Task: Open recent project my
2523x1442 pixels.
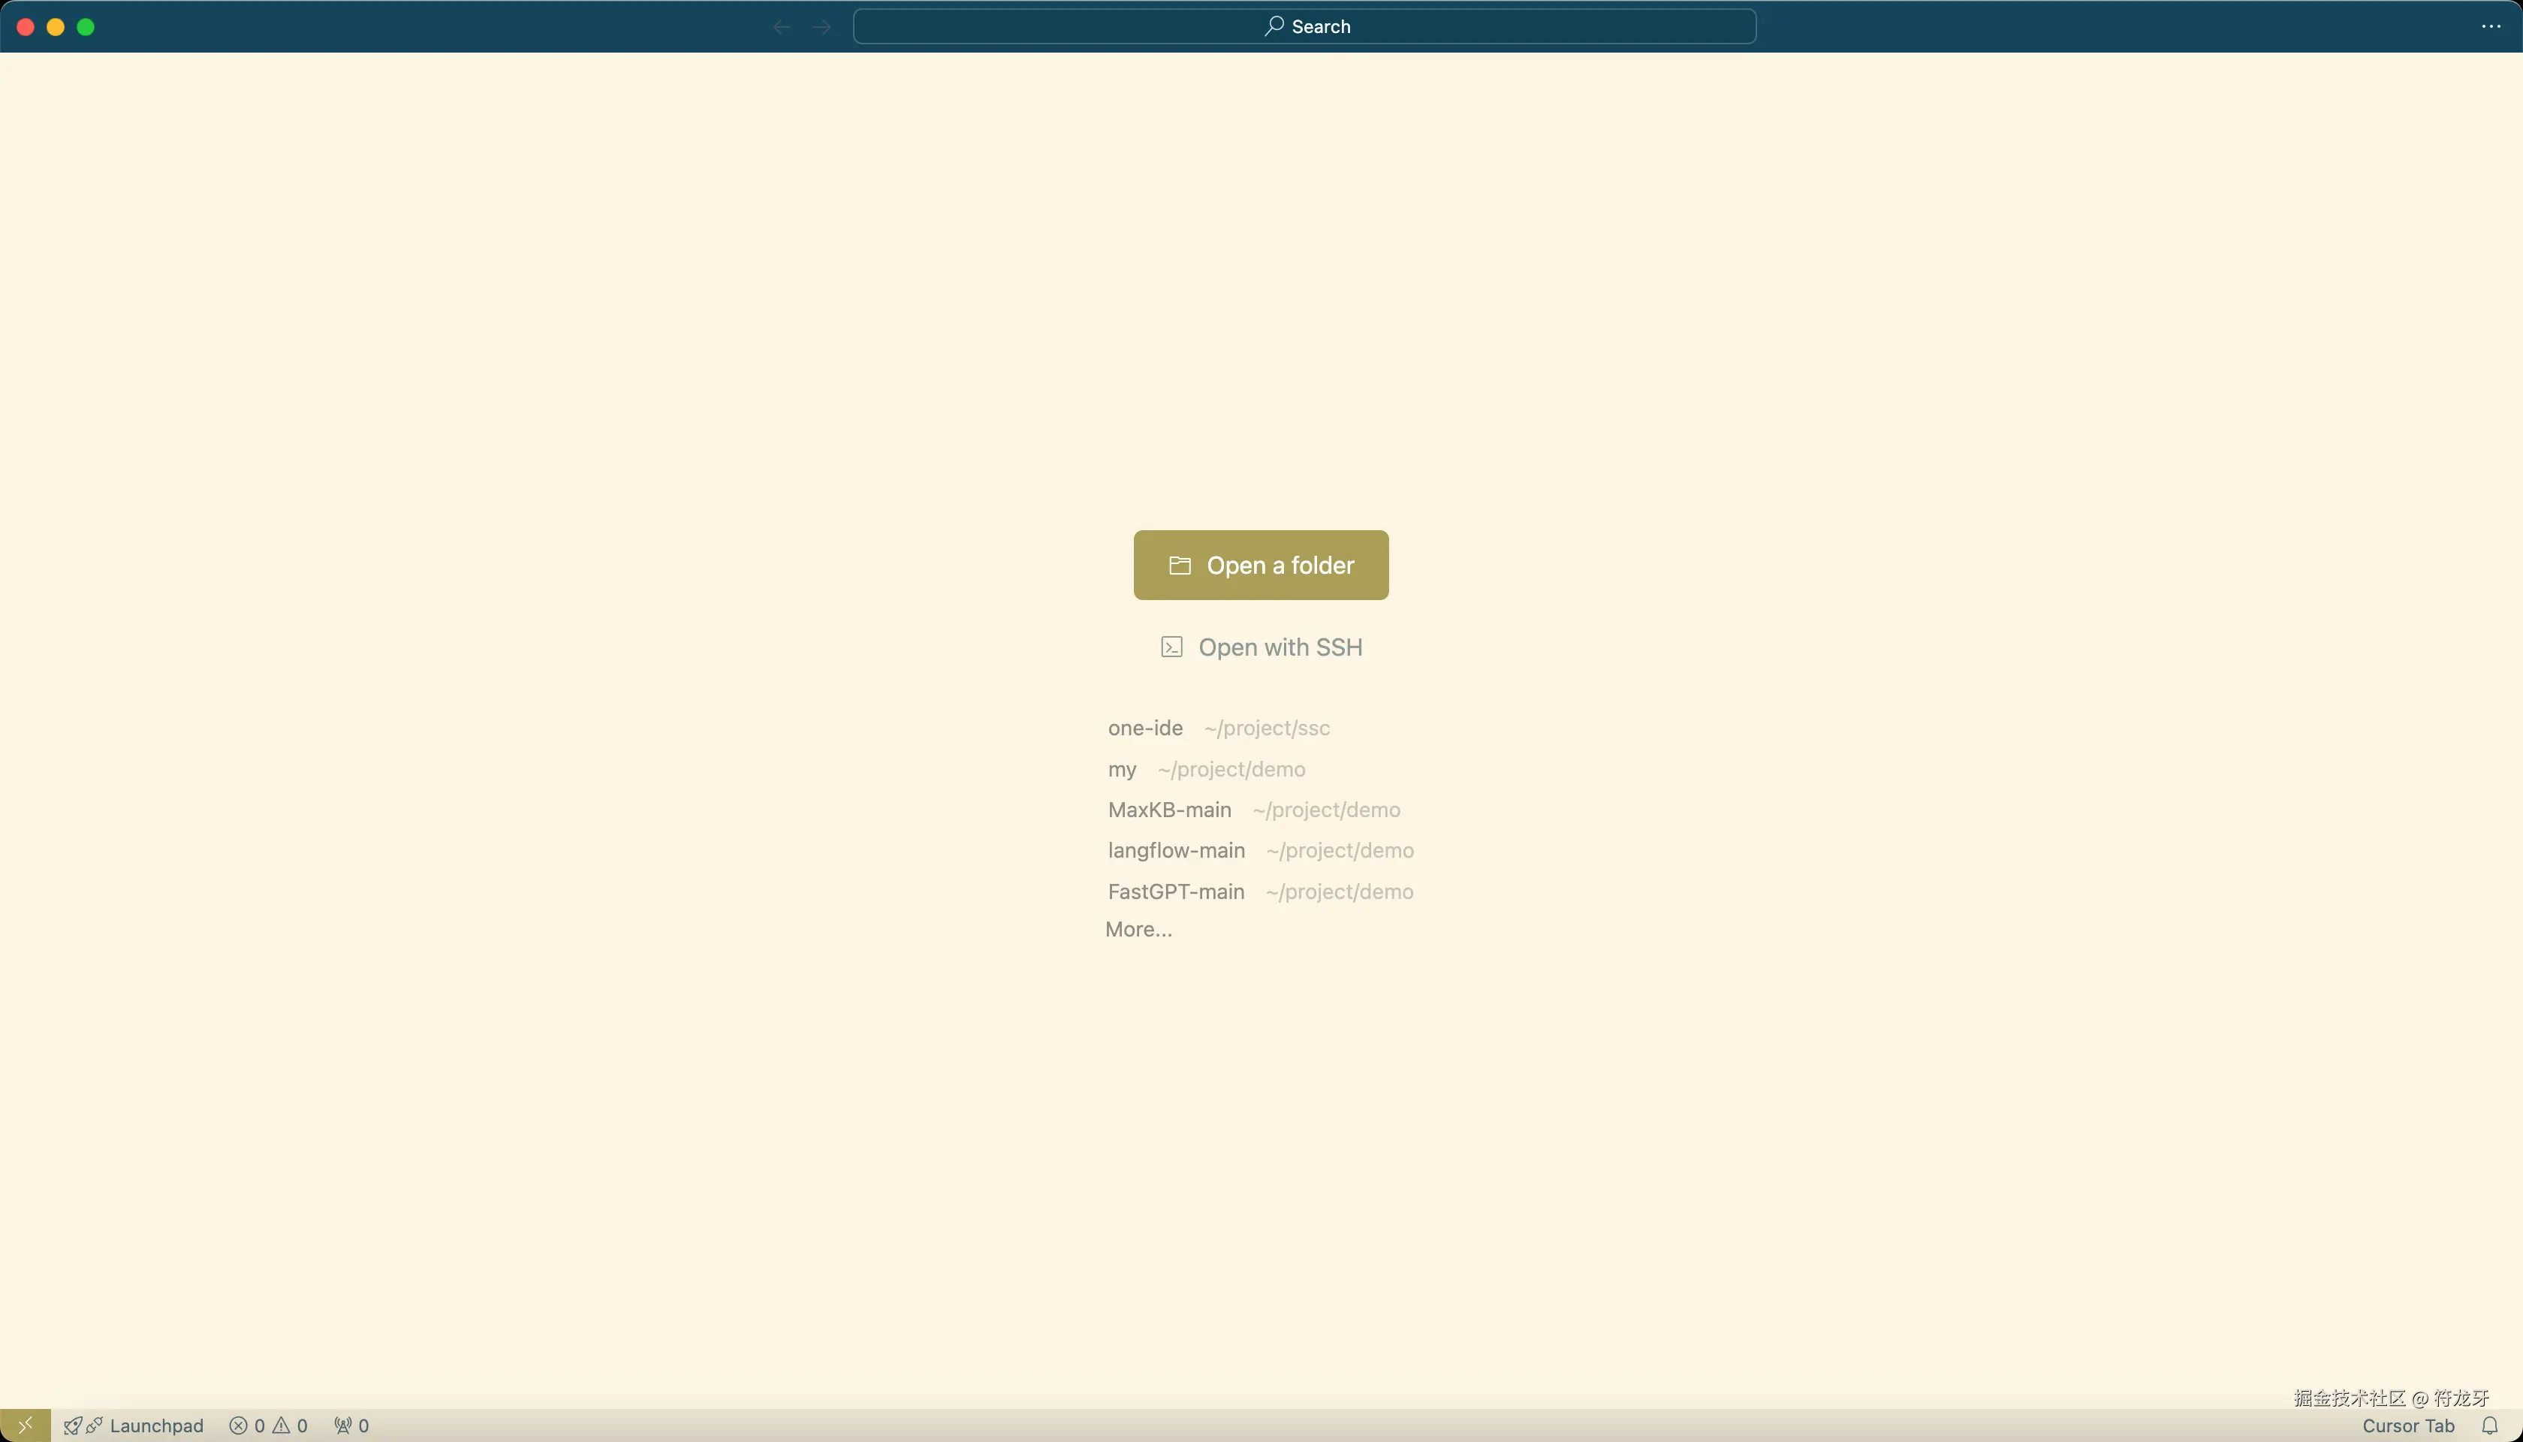Action: (x=1122, y=770)
